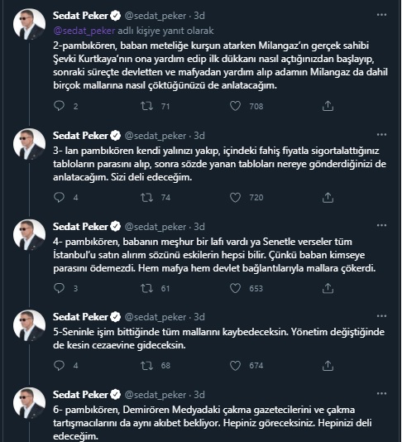Like the tweet with 674 likes
The image size is (402, 442).
(235, 365)
